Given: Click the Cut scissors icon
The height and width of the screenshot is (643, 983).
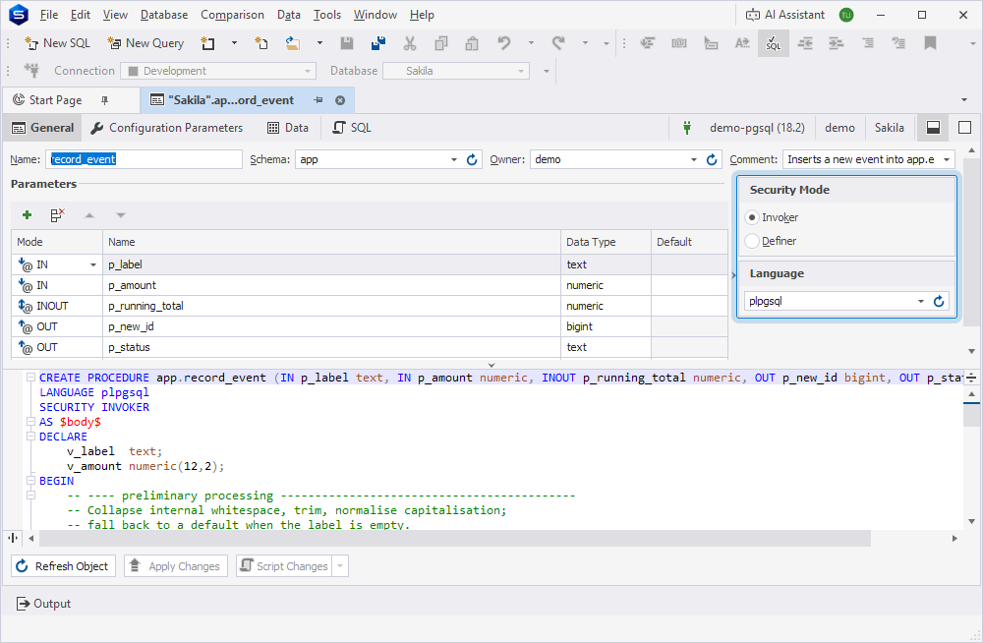Looking at the screenshot, I should point(410,42).
